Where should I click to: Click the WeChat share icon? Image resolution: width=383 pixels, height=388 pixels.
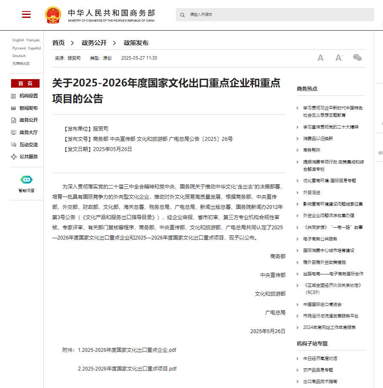[x=357, y=57]
